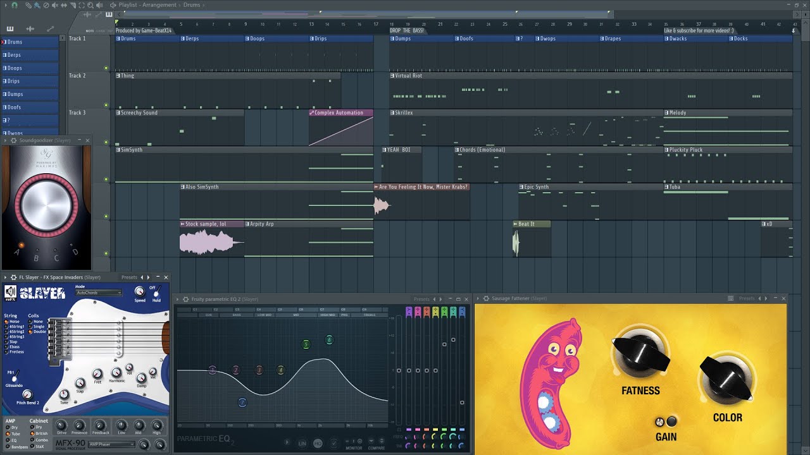Click the purple band 1 filter type icon
Image resolution: width=810 pixels, height=455 pixels.
409,311
